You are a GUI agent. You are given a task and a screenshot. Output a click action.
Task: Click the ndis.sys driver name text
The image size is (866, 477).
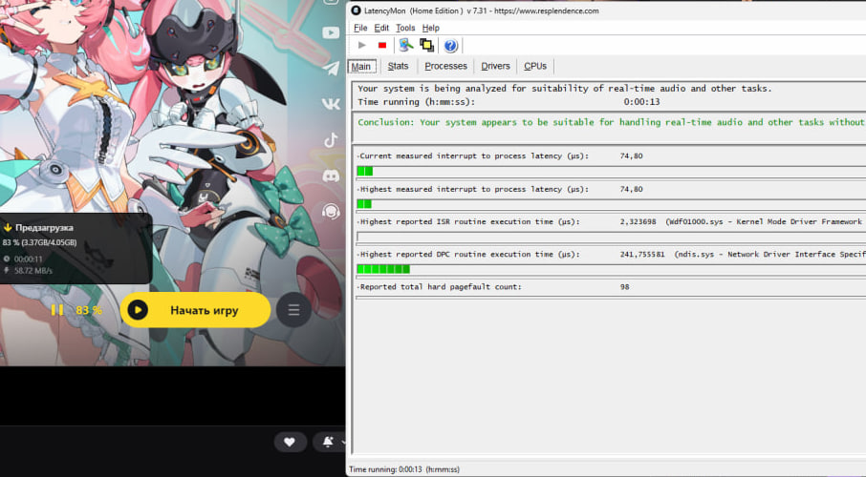point(694,254)
